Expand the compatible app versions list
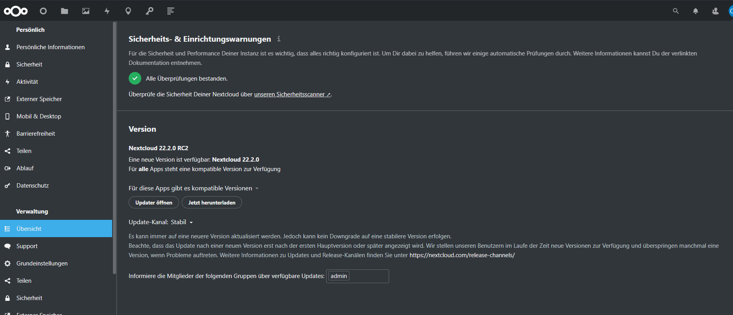 194,188
